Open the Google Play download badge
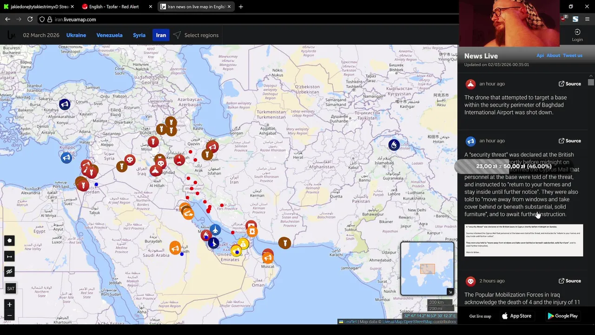The height and width of the screenshot is (335, 595). point(562,316)
